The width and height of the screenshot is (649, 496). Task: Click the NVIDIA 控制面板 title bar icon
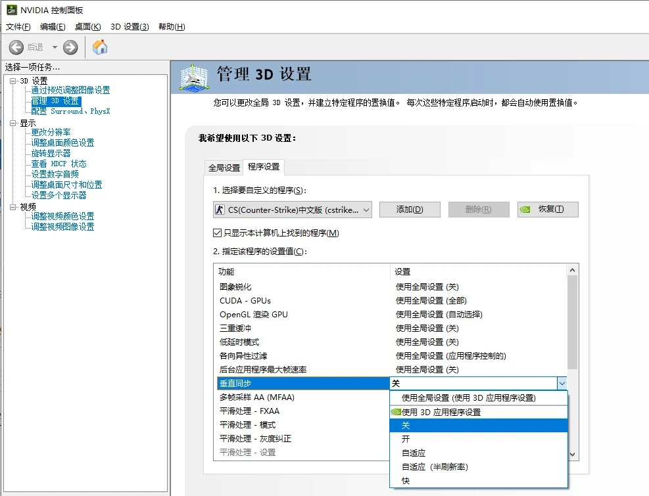click(12, 9)
